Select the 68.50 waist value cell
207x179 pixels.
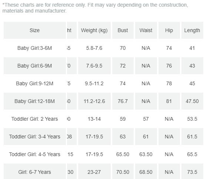146,172
